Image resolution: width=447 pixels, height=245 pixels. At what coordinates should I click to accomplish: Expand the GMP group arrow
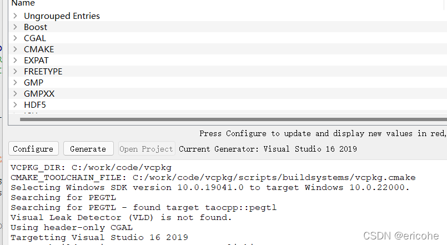point(16,83)
